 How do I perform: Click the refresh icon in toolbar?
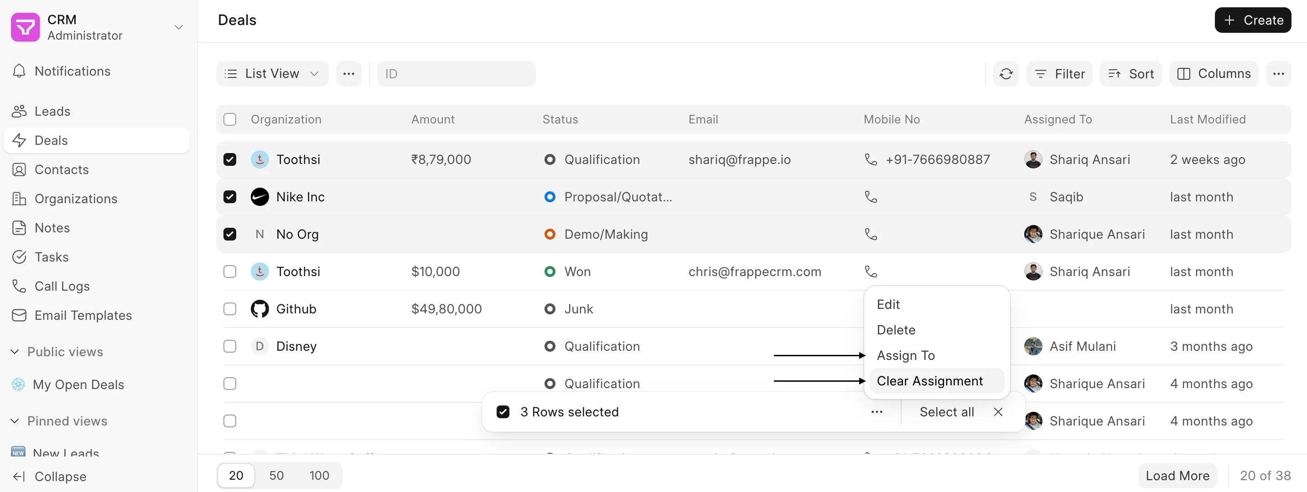click(x=1006, y=73)
